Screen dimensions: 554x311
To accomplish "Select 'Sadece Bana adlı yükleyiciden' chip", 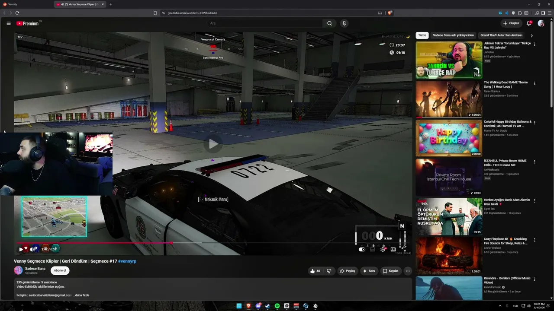I will (x=453, y=35).
